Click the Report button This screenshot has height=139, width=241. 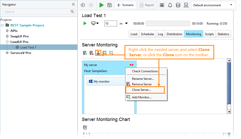pyautogui.click(x=147, y=5)
